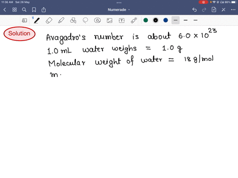This screenshot has height=178, width=238.
Task: Select the thinnest stroke width
Action: click(x=195, y=20)
